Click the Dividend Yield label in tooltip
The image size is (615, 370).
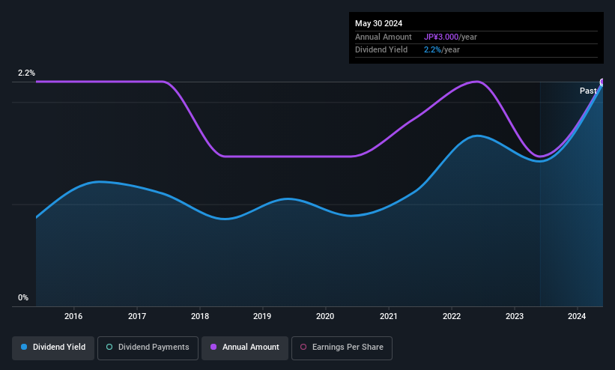pyautogui.click(x=381, y=50)
